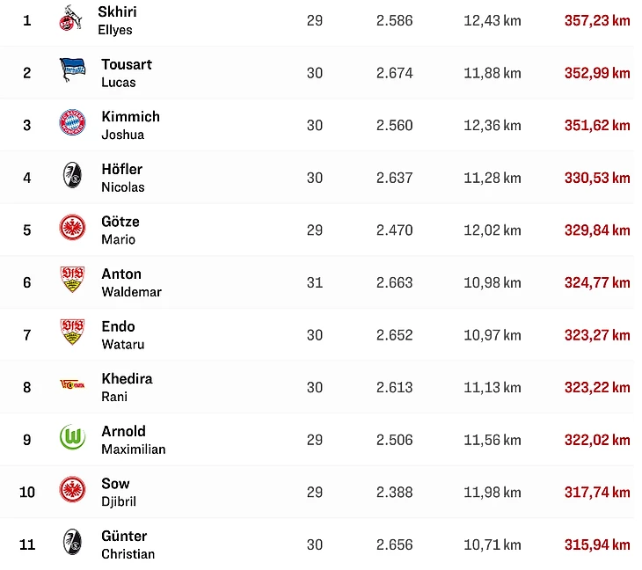Click the Freiburg logo next to Höfler
The image size is (642, 570).
pyautogui.click(x=72, y=177)
